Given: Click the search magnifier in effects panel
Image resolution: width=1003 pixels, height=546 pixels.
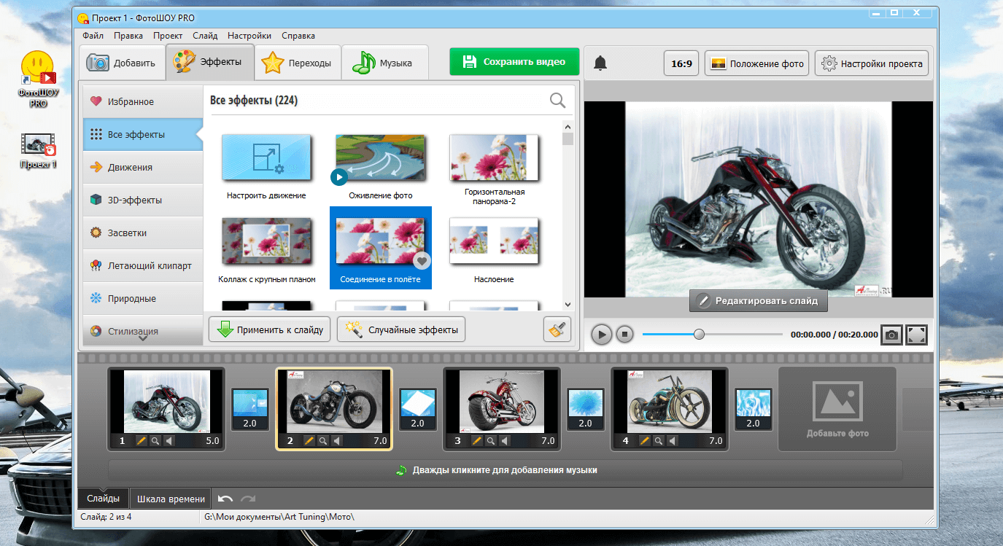Looking at the screenshot, I should [x=557, y=101].
